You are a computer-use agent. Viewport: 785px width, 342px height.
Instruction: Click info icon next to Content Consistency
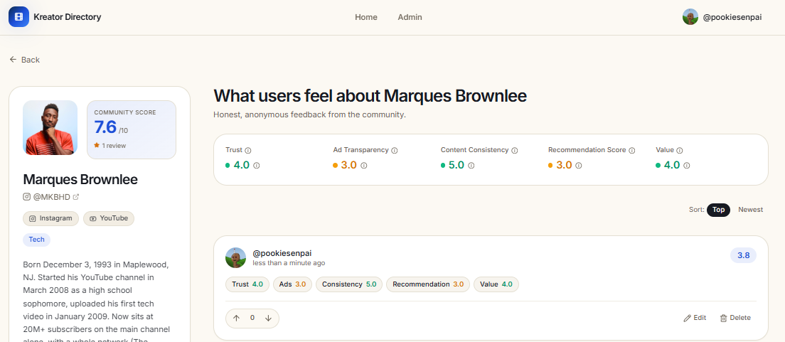coord(514,150)
